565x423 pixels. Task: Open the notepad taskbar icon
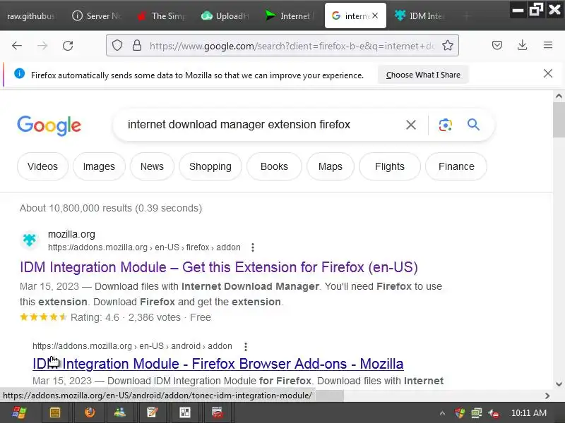(x=152, y=412)
